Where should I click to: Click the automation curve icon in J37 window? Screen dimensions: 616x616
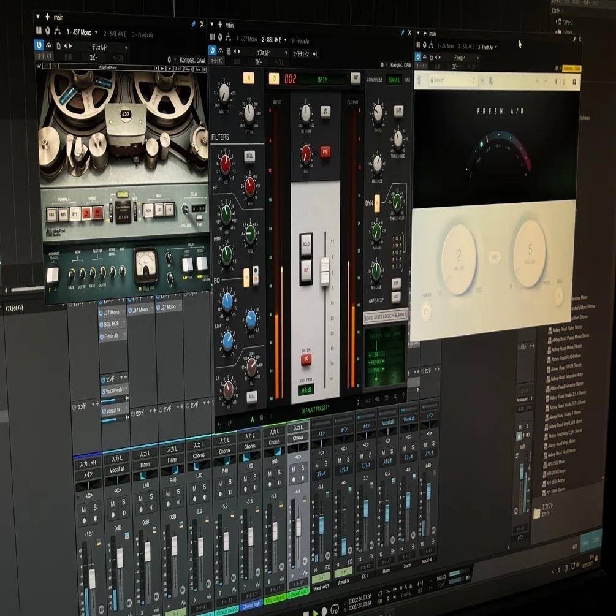click(48, 45)
